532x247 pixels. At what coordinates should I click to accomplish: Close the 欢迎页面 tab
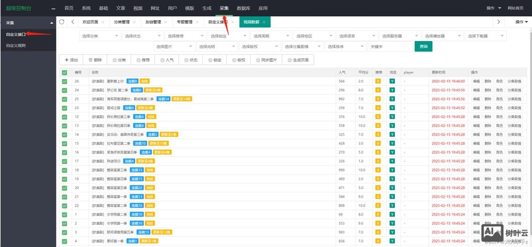103,22
